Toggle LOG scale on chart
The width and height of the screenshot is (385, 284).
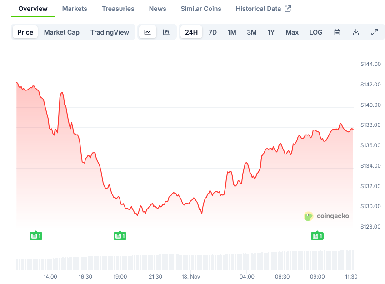[316, 32]
